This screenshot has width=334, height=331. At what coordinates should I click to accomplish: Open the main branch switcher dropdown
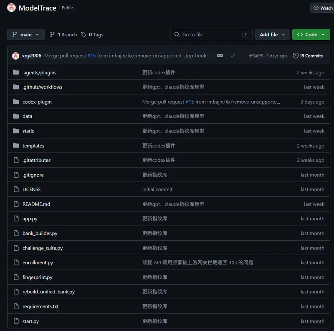tap(26, 35)
